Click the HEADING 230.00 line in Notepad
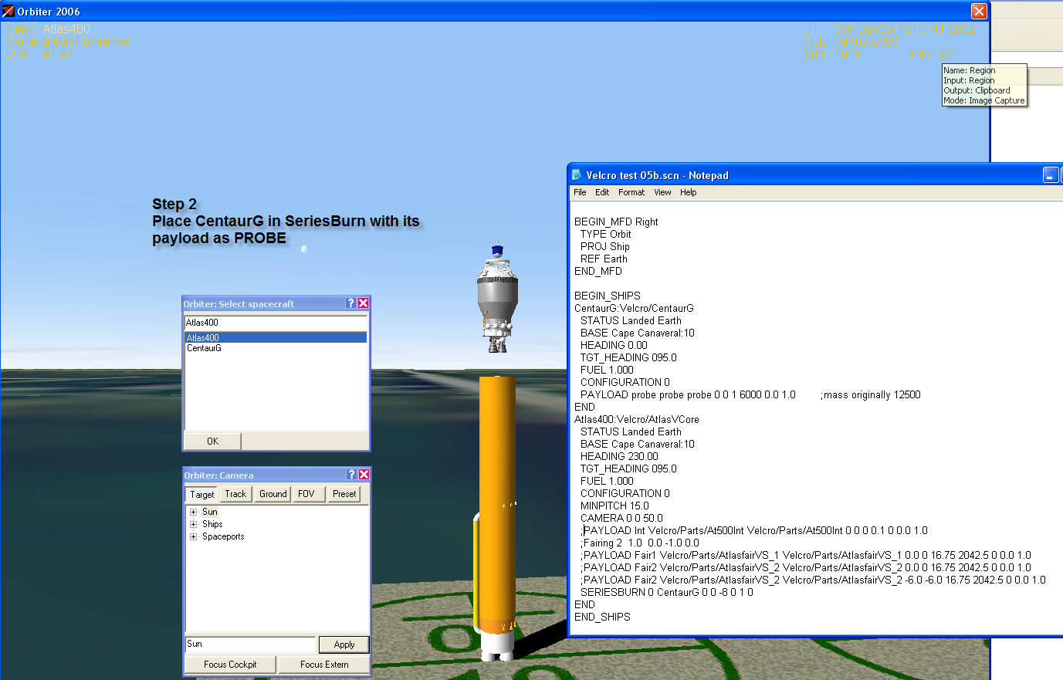This screenshot has height=680, width=1063. [x=619, y=456]
